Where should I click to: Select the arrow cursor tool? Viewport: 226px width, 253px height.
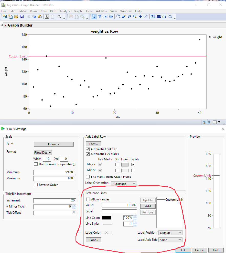[94, 17]
